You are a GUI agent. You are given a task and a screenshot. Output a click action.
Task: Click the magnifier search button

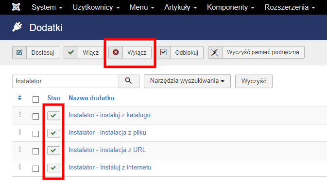coord(129,81)
